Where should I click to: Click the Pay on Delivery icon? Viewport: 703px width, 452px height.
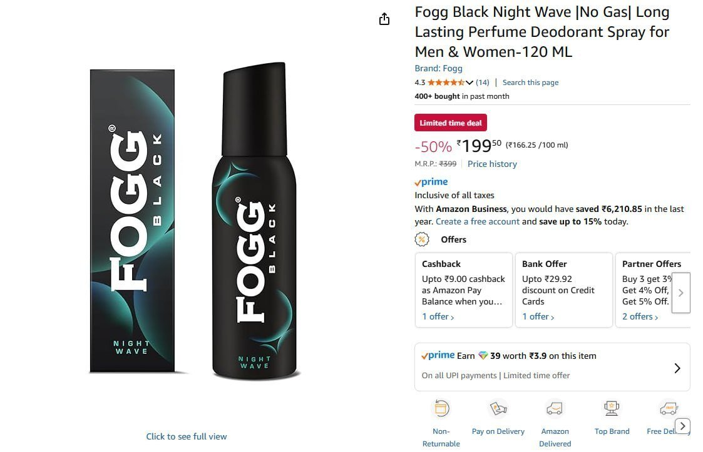coord(498,407)
